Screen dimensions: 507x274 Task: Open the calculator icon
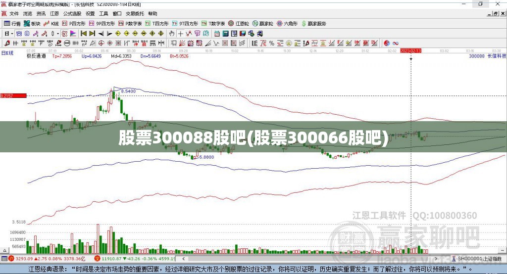(225, 33)
